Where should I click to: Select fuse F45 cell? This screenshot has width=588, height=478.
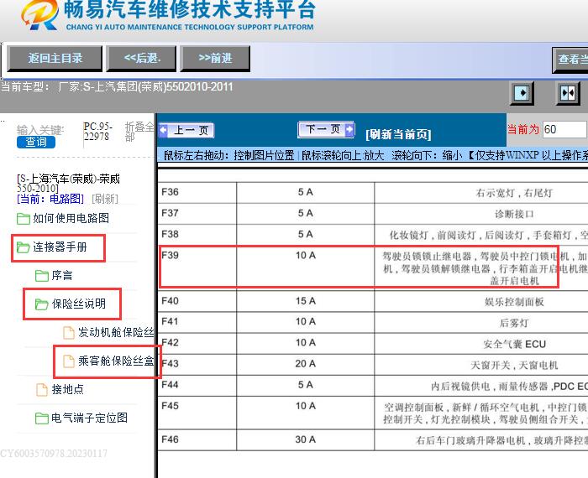197,413
